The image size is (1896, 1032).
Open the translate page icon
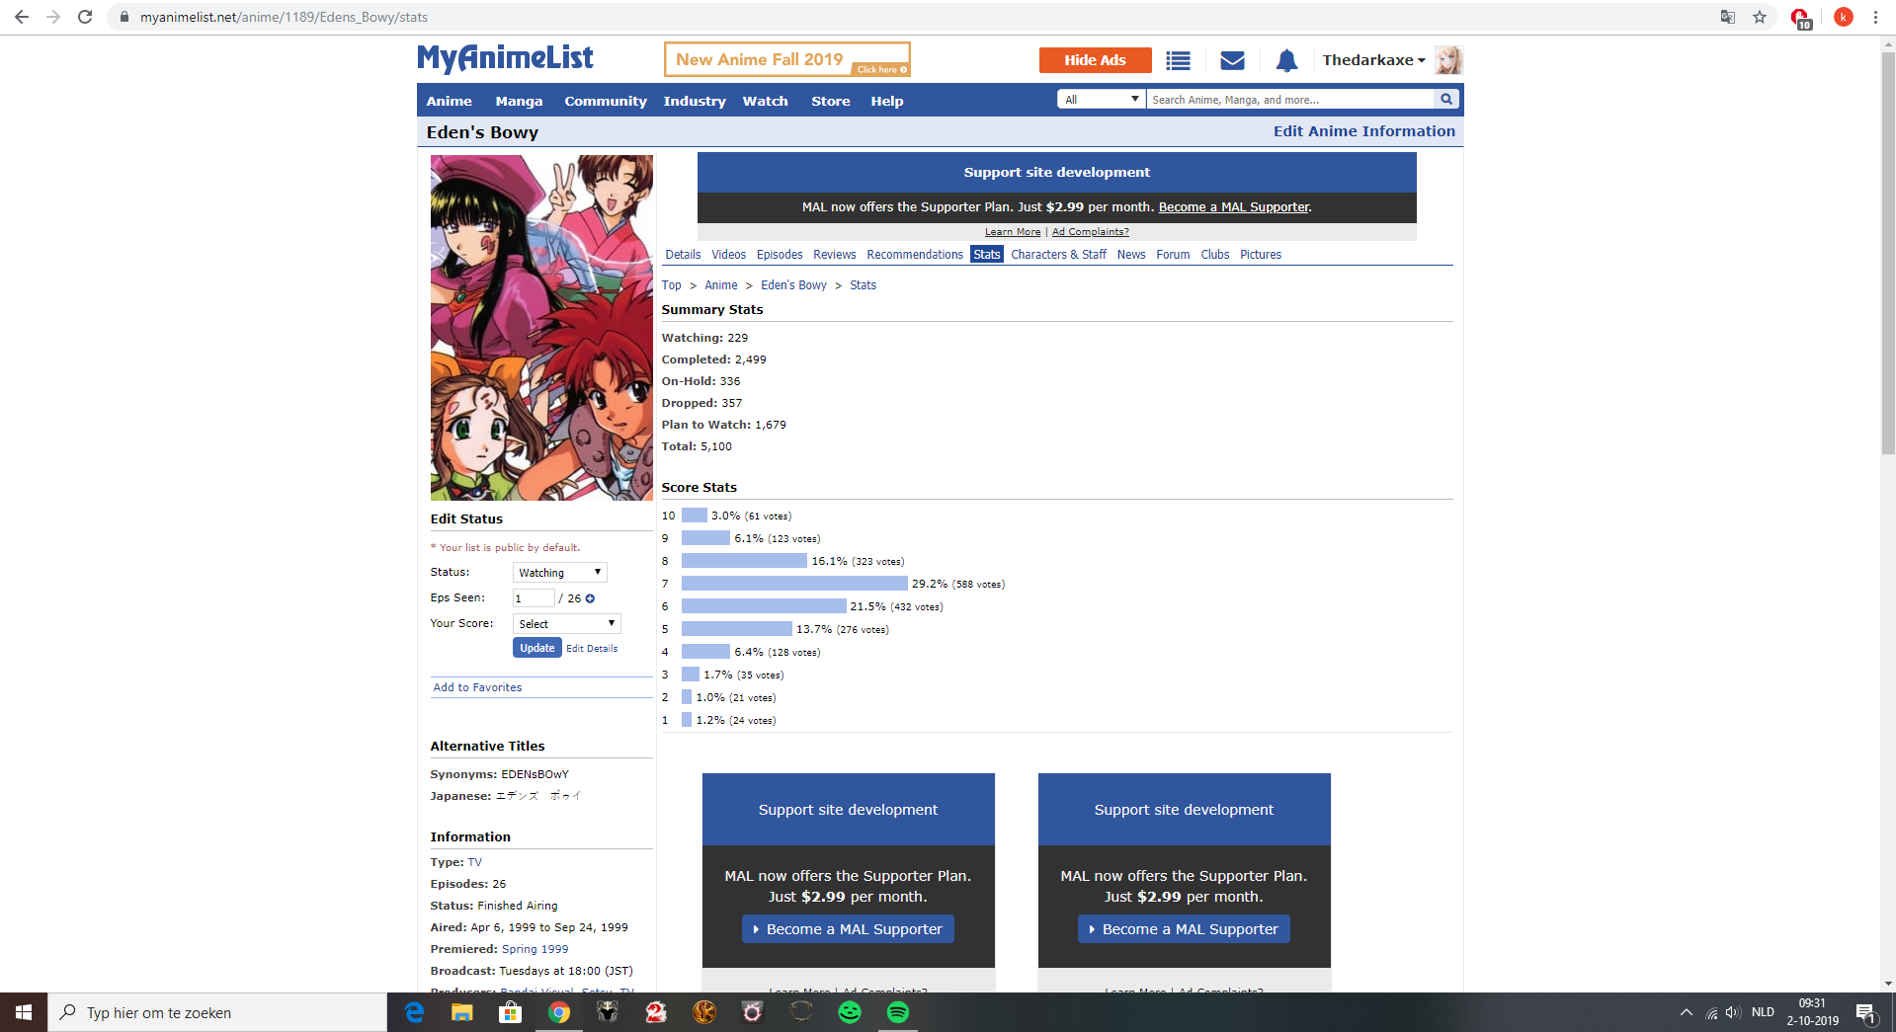(x=1728, y=17)
